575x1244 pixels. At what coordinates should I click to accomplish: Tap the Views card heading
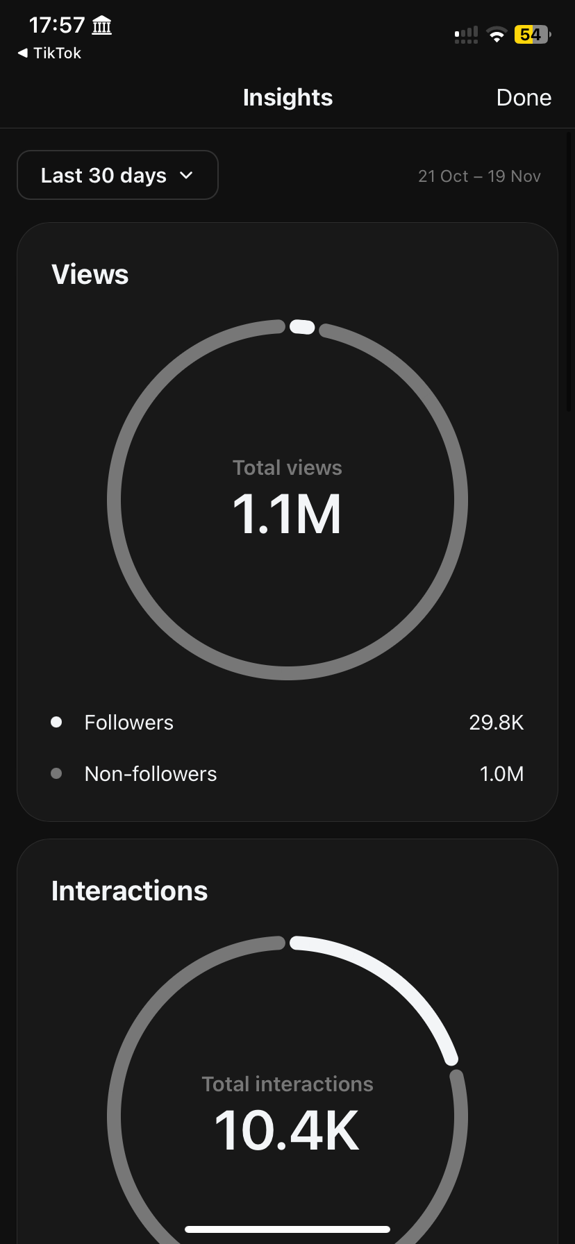tap(90, 274)
